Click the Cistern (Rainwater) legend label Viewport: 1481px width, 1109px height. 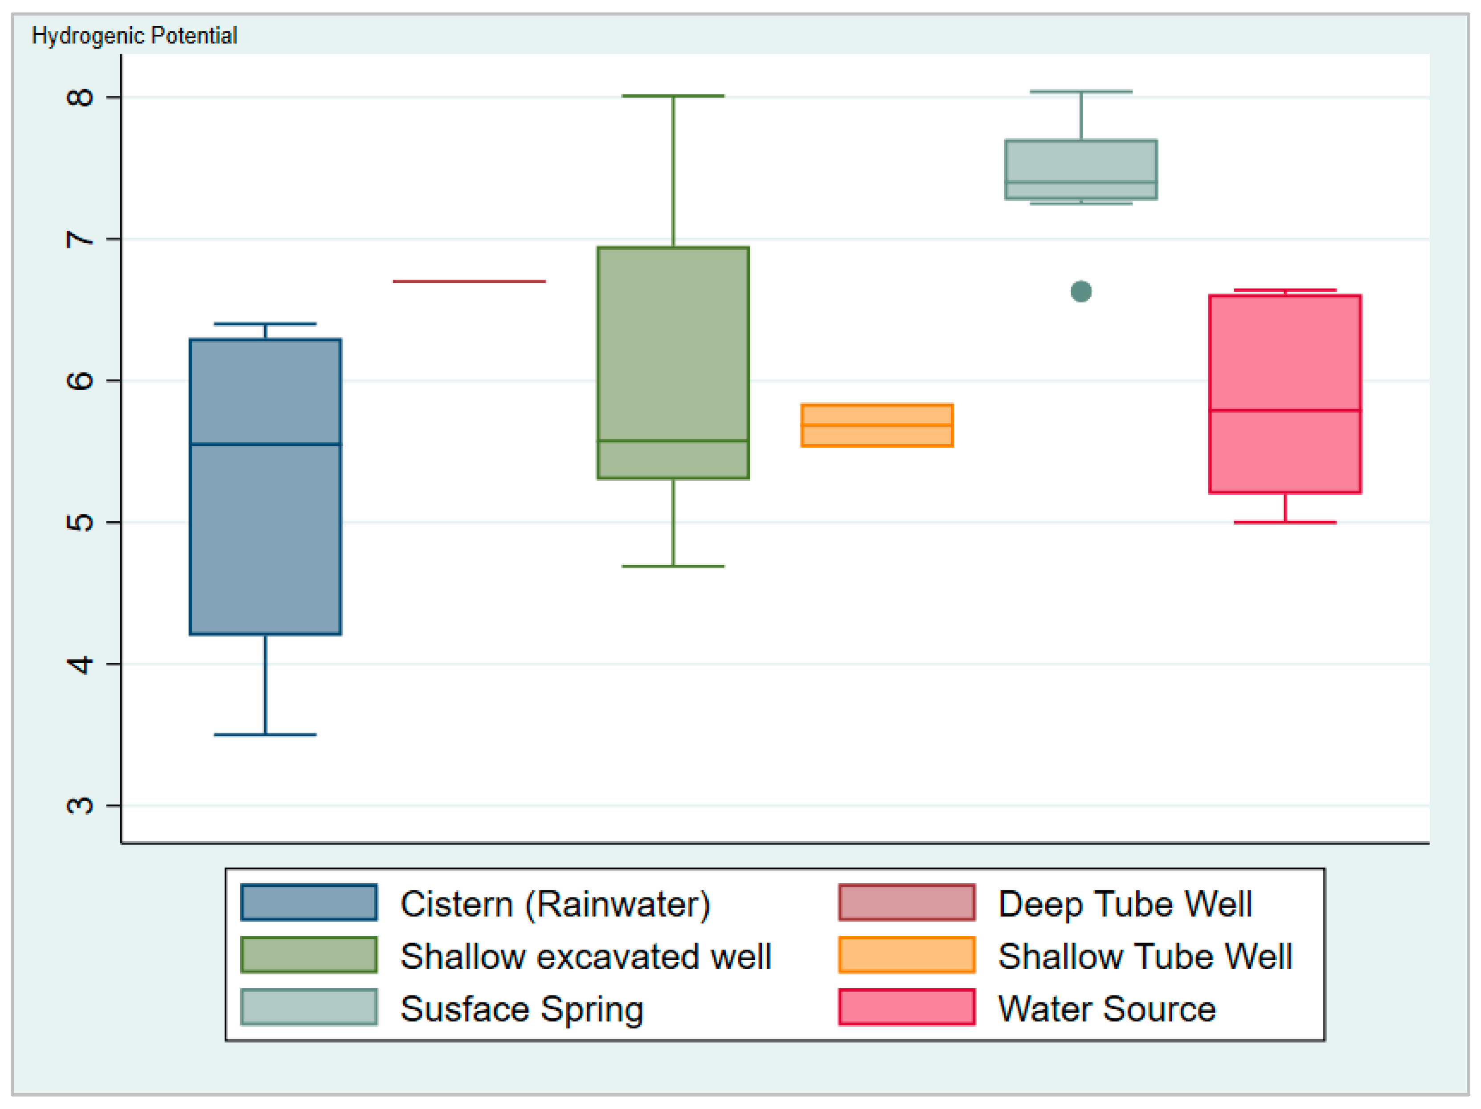pos(555,904)
